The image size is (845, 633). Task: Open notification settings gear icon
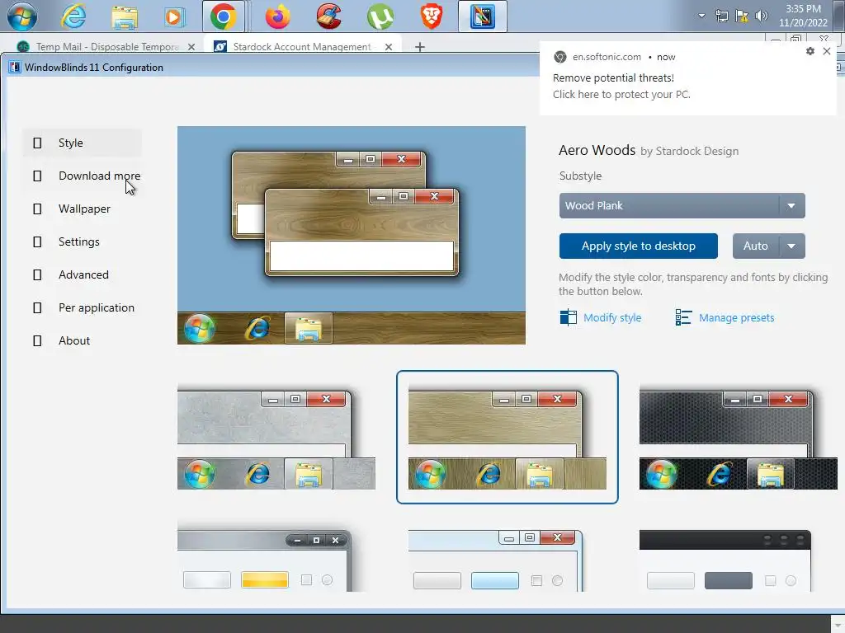coord(810,51)
